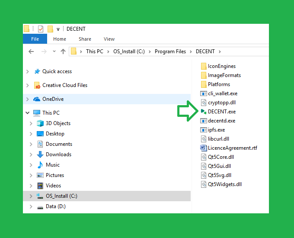Expand the OS_Install (C:) tree node

pyautogui.click(x=31, y=196)
